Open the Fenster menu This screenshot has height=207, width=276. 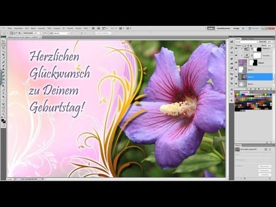(x=78, y=28)
